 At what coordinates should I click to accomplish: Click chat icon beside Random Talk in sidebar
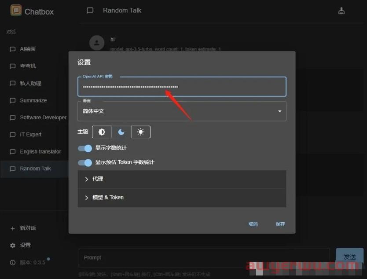[12, 169]
